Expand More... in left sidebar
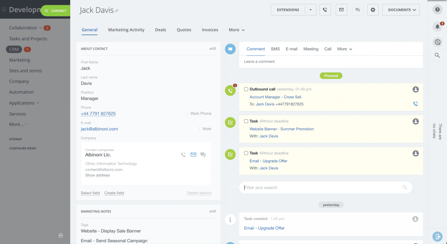Screen dimensions: 447x244 pyautogui.click(x=17, y=124)
